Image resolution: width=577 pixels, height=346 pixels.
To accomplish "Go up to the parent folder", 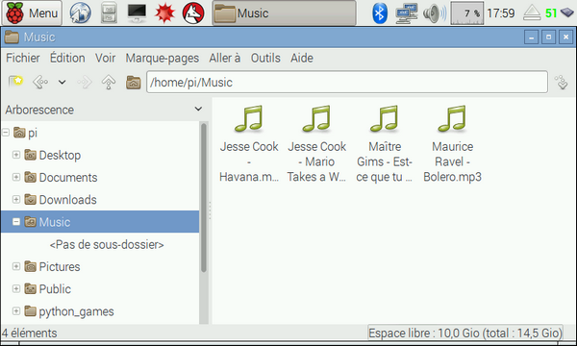I will tap(109, 82).
